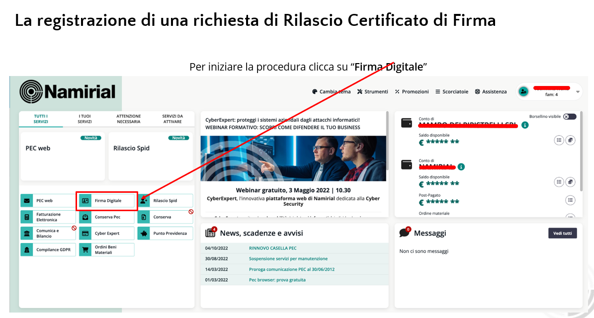
Task: Open the ATTENZIONE NECESSARIA tab
Action: coord(128,119)
